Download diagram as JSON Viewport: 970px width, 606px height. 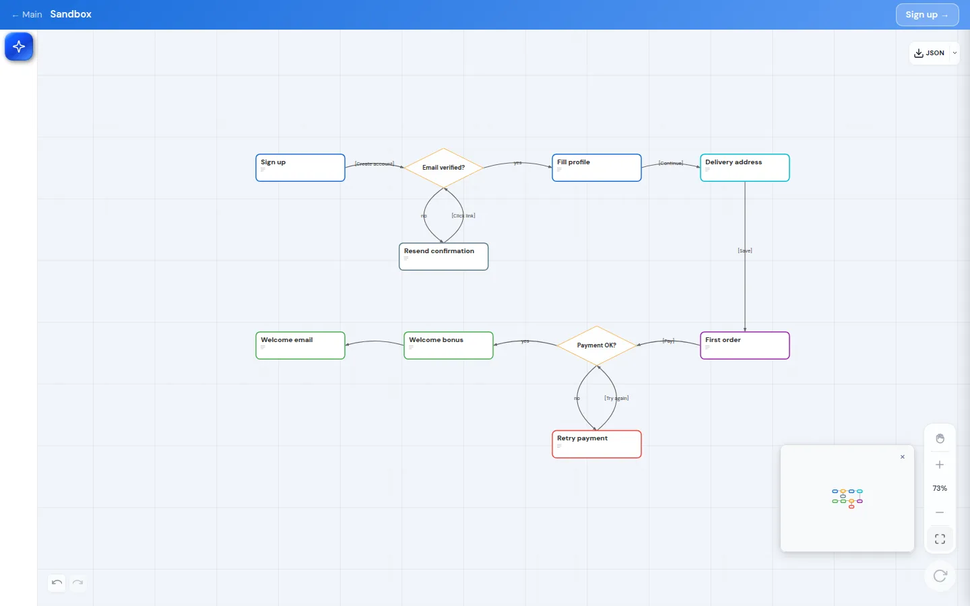[x=930, y=53]
